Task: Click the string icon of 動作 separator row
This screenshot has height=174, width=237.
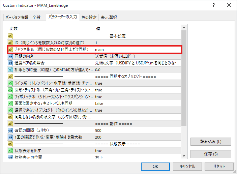Action: [x=10, y=124]
